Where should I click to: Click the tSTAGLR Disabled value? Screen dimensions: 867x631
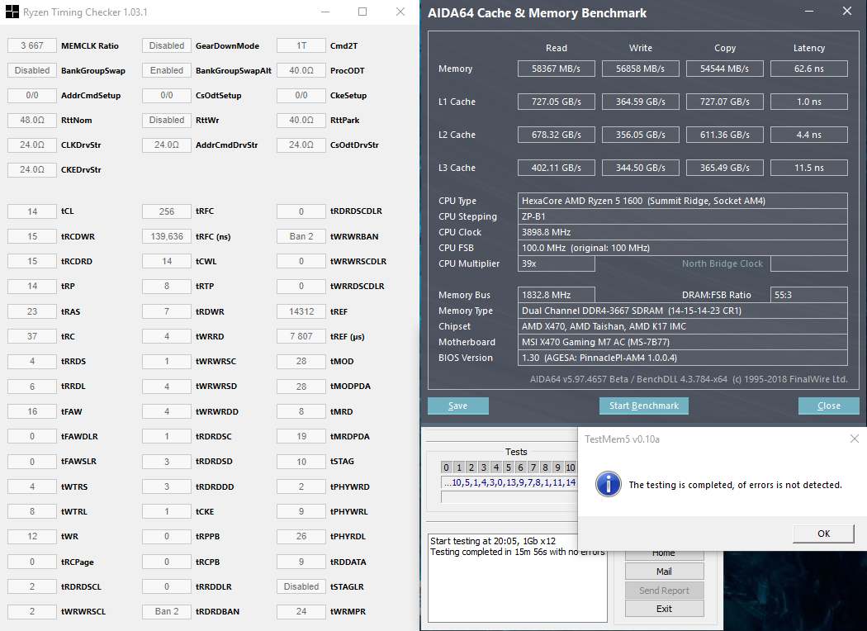(x=301, y=586)
